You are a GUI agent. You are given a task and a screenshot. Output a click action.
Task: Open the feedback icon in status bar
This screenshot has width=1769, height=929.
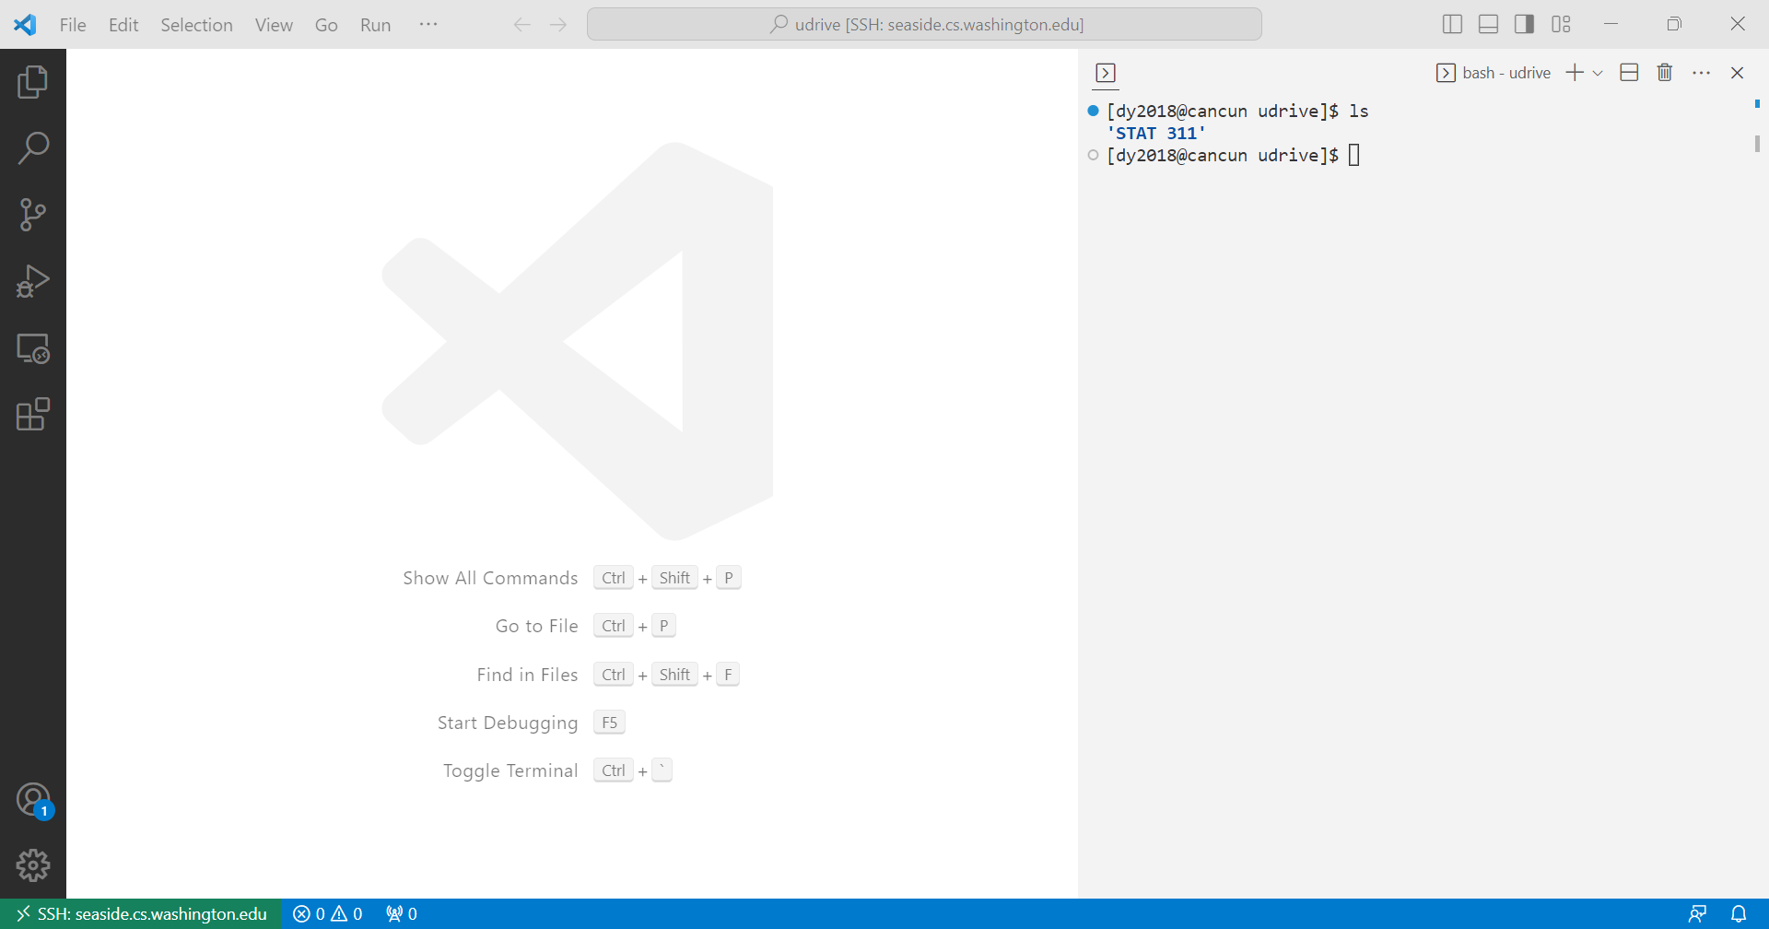pyautogui.click(x=1697, y=914)
